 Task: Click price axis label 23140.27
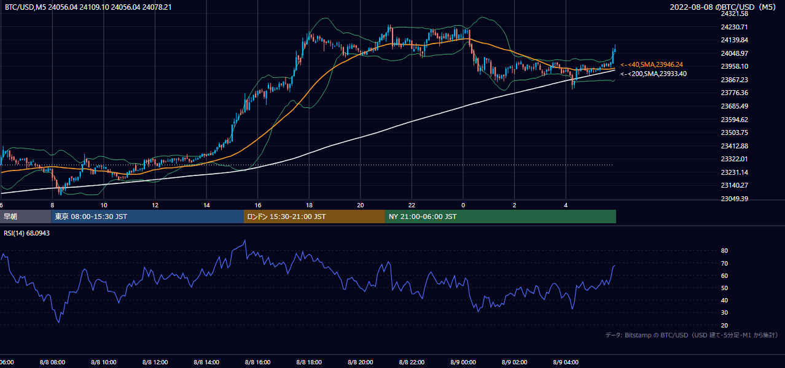coord(735,185)
